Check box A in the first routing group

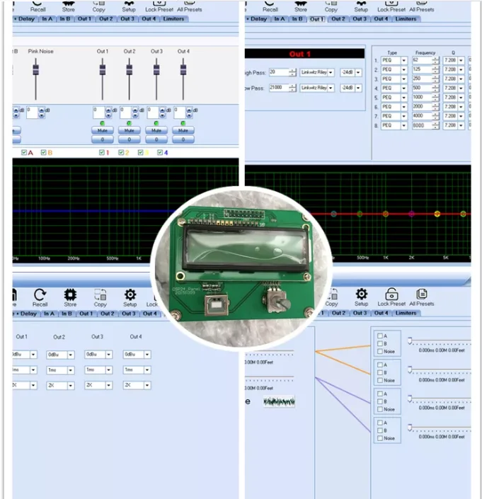click(x=380, y=335)
